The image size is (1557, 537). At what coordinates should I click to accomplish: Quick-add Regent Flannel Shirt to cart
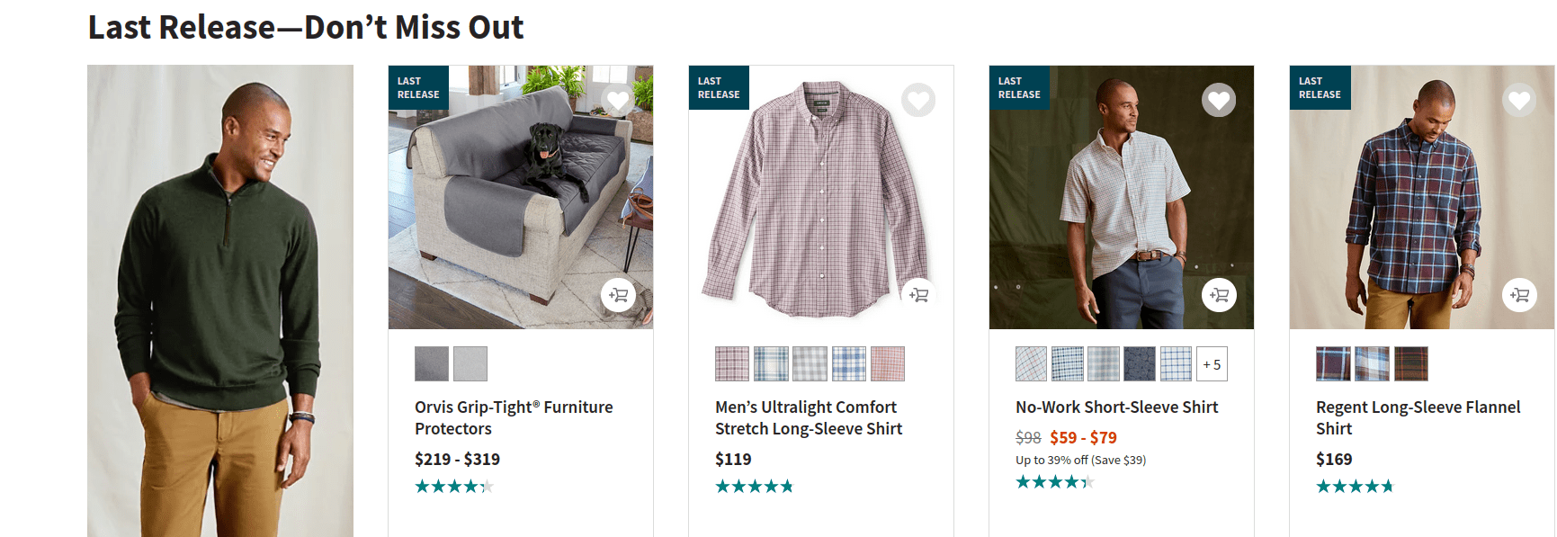(1519, 295)
